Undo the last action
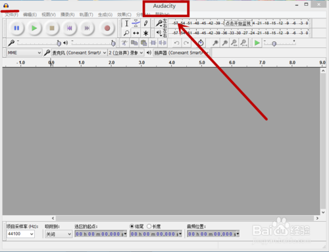This screenshot has width=329, height=252. click(176, 43)
